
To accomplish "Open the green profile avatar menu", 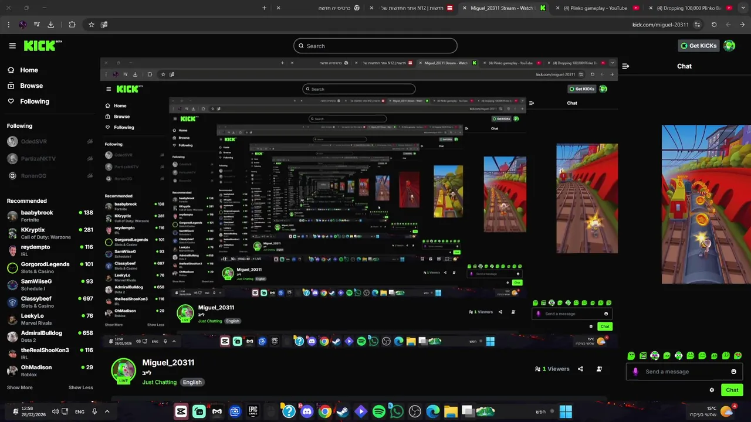I will (x=729, y=46).
